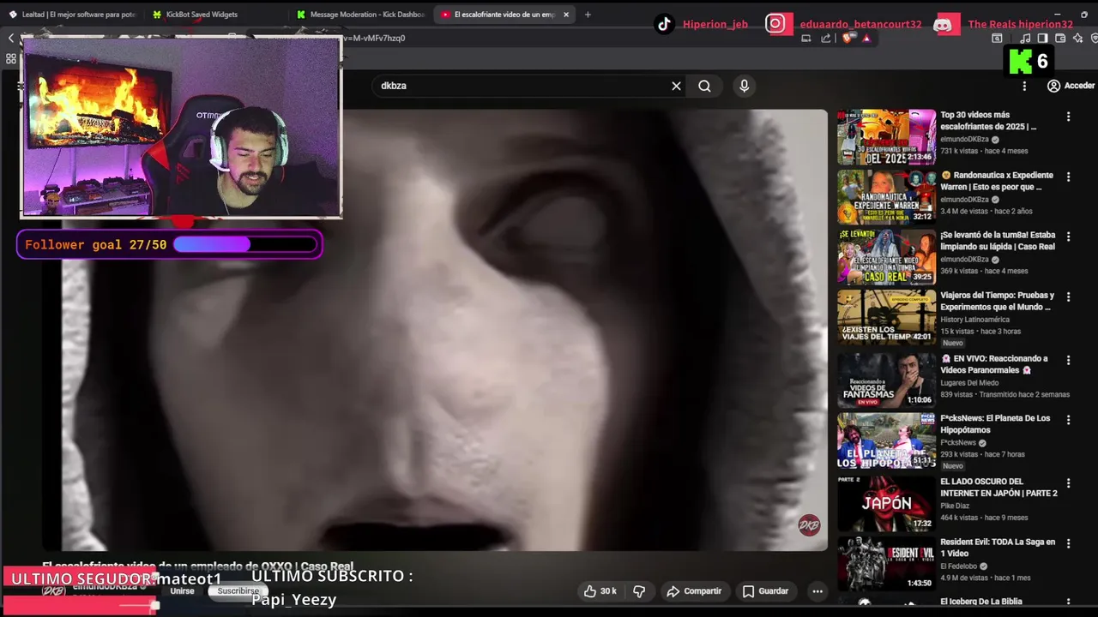This screenshot has width=1098, height=617.
Task: Click the DKB watermark in video corner
Action: 809,525
